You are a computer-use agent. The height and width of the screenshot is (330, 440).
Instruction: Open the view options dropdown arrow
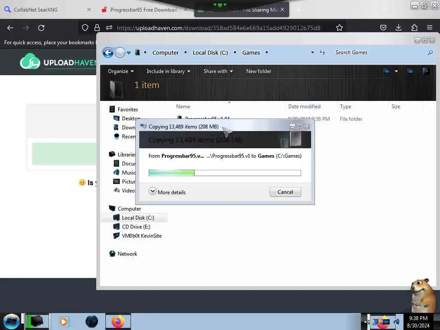pos(396,71)
